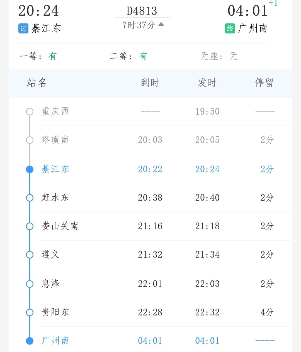Click the 停留 column header
Screen dimensions: 301x352
click(264, 83)
